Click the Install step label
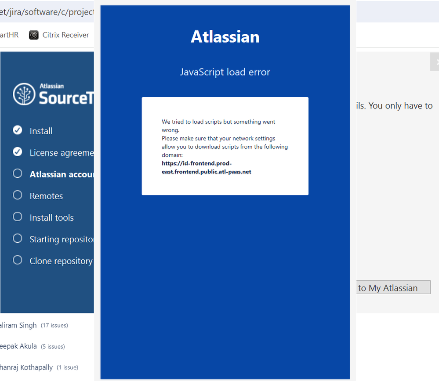Screen dimensions: 439x381 coord(41,131)
